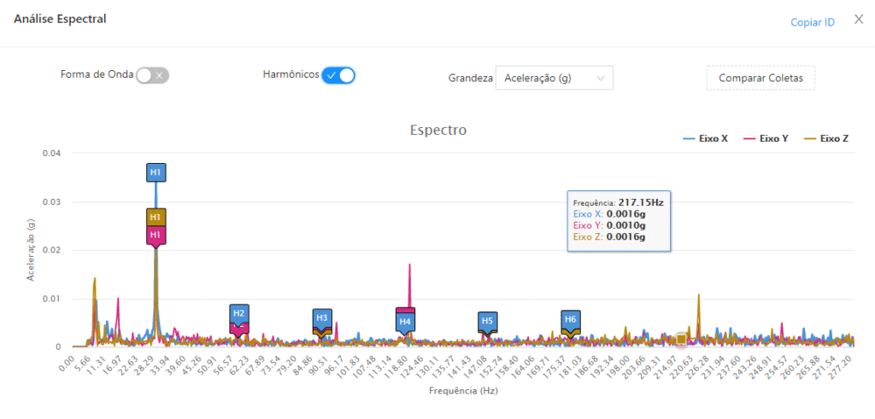Click the Grandeza dropdown chevron arrow
Screen dimensions: 875x419
601,79
